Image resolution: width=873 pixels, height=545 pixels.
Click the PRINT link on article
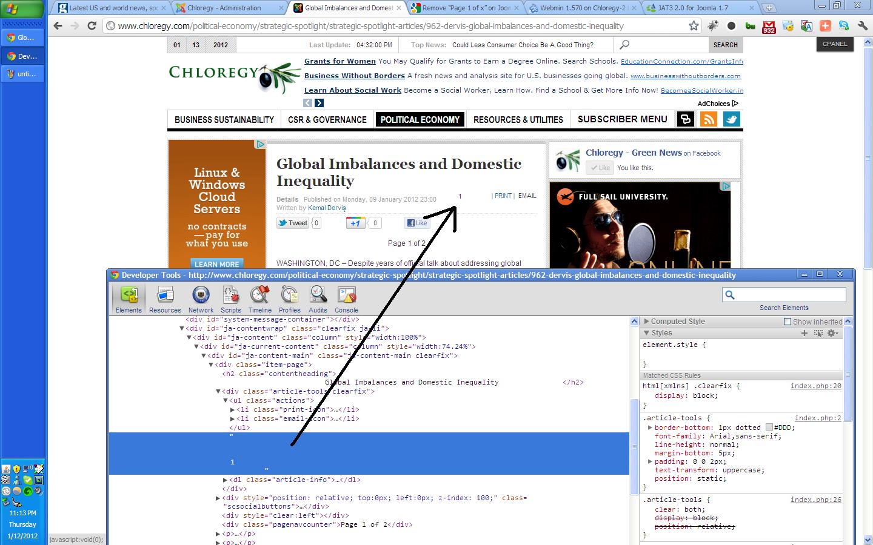(503, 196)
